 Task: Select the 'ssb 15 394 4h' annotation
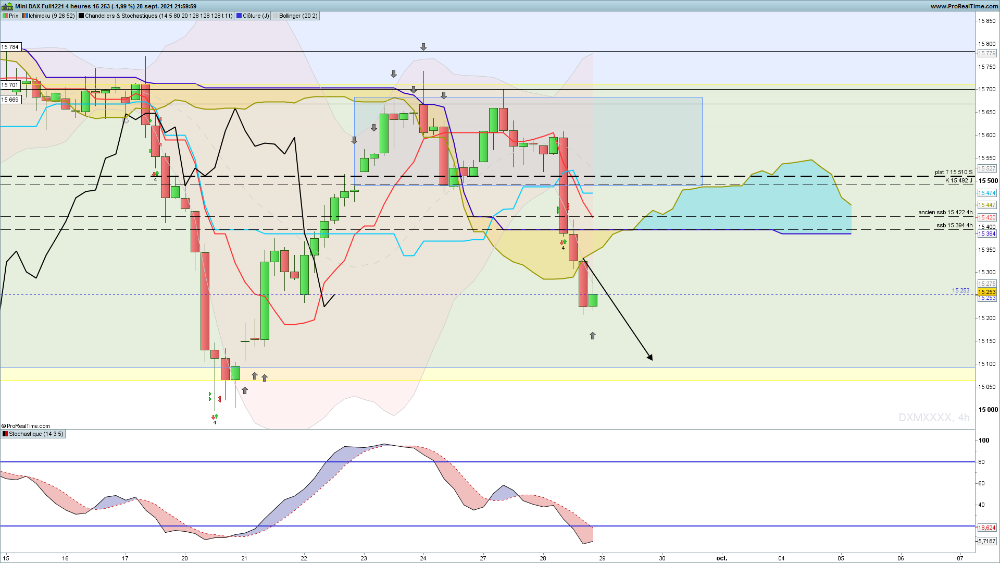[x=954, y=226]
